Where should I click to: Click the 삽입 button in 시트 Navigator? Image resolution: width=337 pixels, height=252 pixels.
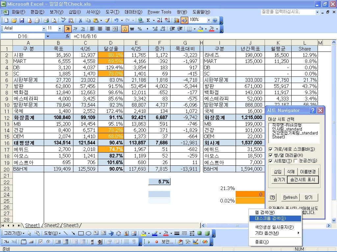(x=277, y=172)
